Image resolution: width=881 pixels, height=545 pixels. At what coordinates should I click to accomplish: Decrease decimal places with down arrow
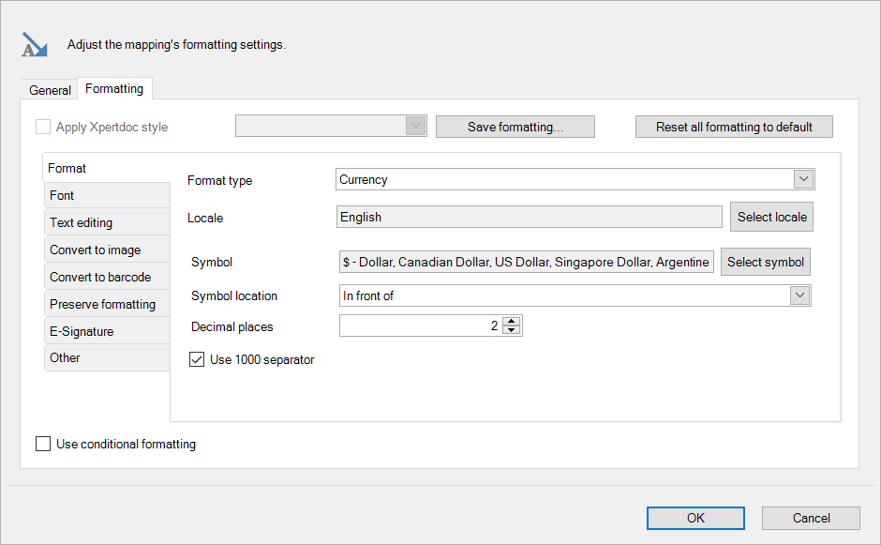[x=511, y=330]
